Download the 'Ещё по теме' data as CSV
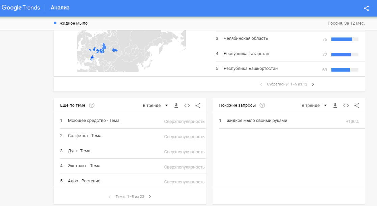This screenshot has height=206, width=377. 176,105
